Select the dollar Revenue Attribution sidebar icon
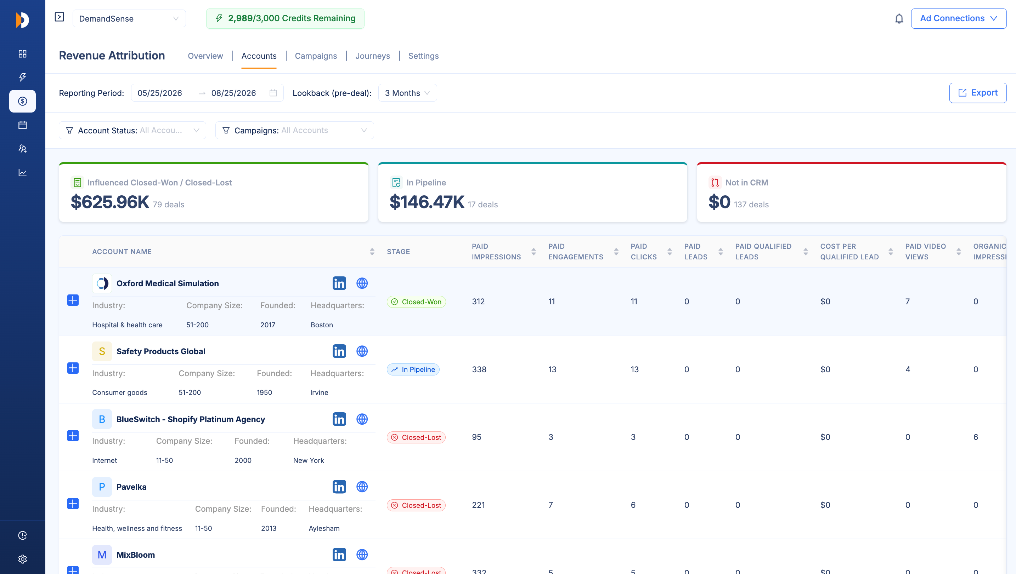This screenshot has height=574, width=1016. click(22, 101)
